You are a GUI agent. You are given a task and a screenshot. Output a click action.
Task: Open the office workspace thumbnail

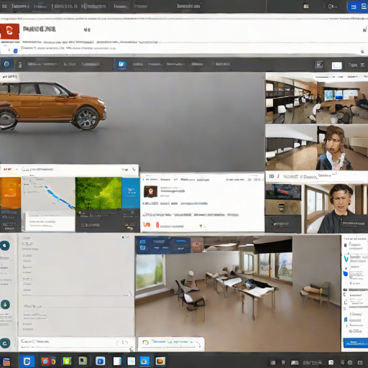[x=316, y=100]
